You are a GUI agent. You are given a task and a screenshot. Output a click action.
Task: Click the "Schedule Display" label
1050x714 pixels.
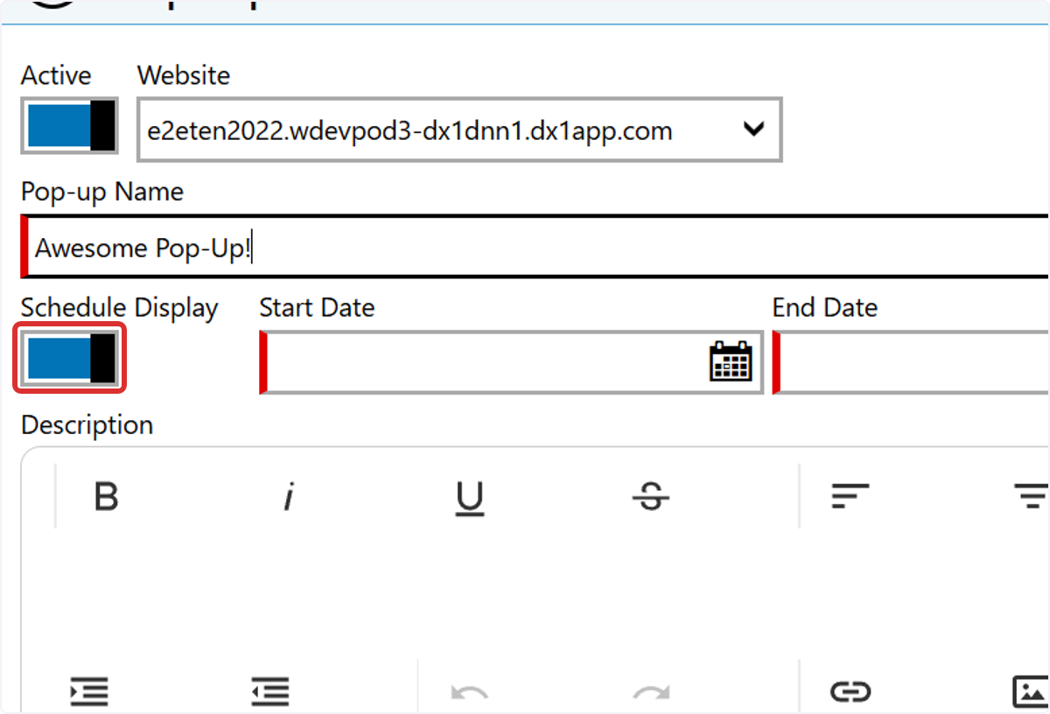tap(119, 308)
